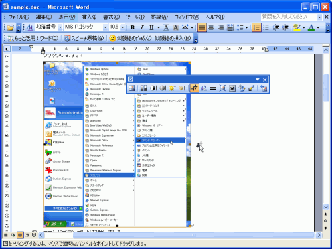Image resolution: width=332 pixels, height=249 pixels.
Task: Open the font color dropdown arrow
Action: (318, 27)
